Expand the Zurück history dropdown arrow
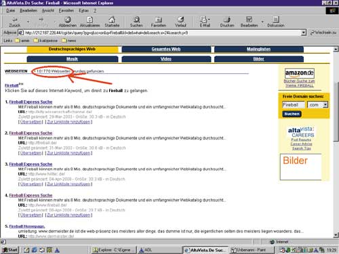339x254 pixels. tap(28, 22)
